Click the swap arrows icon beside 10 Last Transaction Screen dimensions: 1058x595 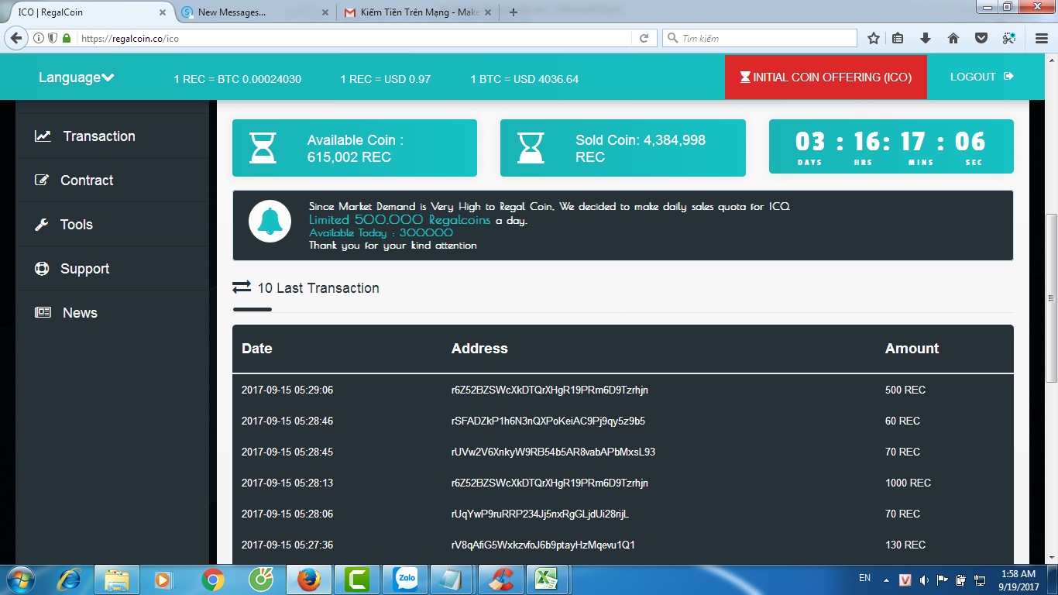242,287
